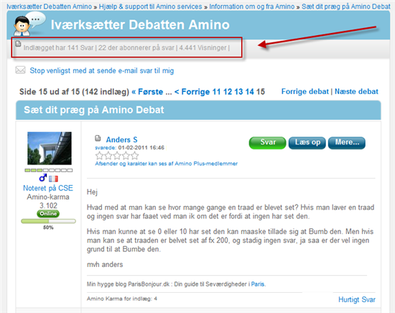This screenshot has width=395, height=313.
Task: Click the Læs op button
Action: point(307,143)
